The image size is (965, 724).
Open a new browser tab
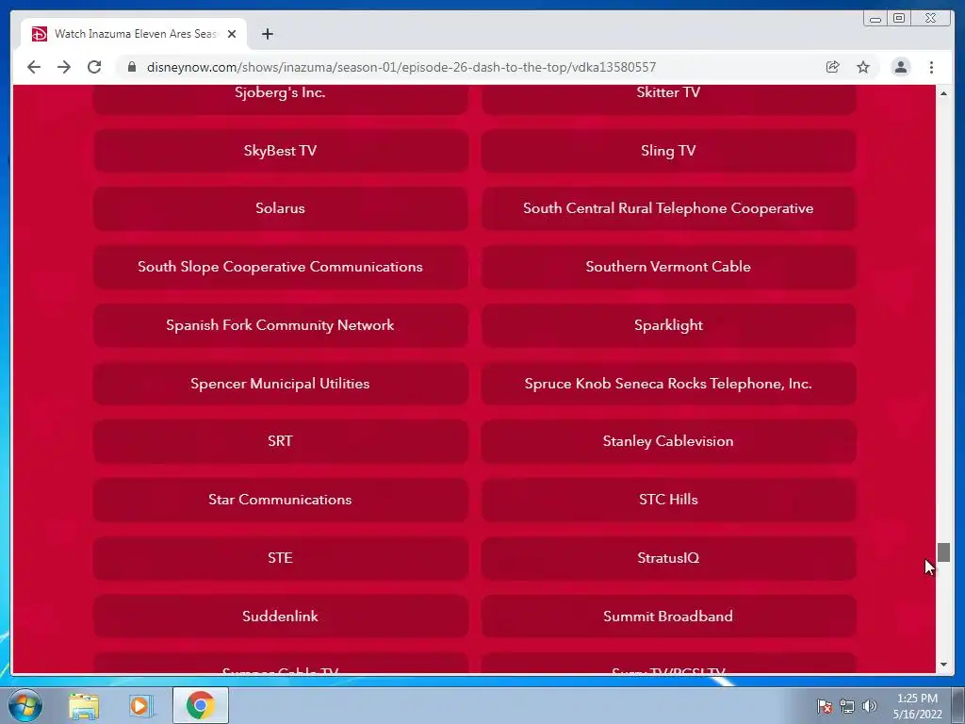tap(267, 34)
